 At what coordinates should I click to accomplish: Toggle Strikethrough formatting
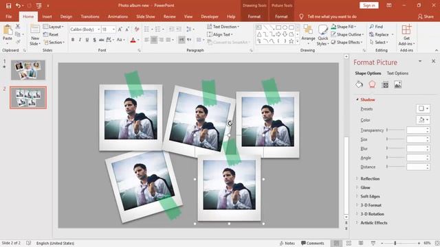pyautogui.click(x=102, y=40)
